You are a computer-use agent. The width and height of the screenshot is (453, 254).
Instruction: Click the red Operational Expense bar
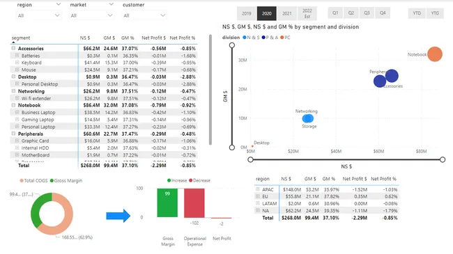pos(194,203)
